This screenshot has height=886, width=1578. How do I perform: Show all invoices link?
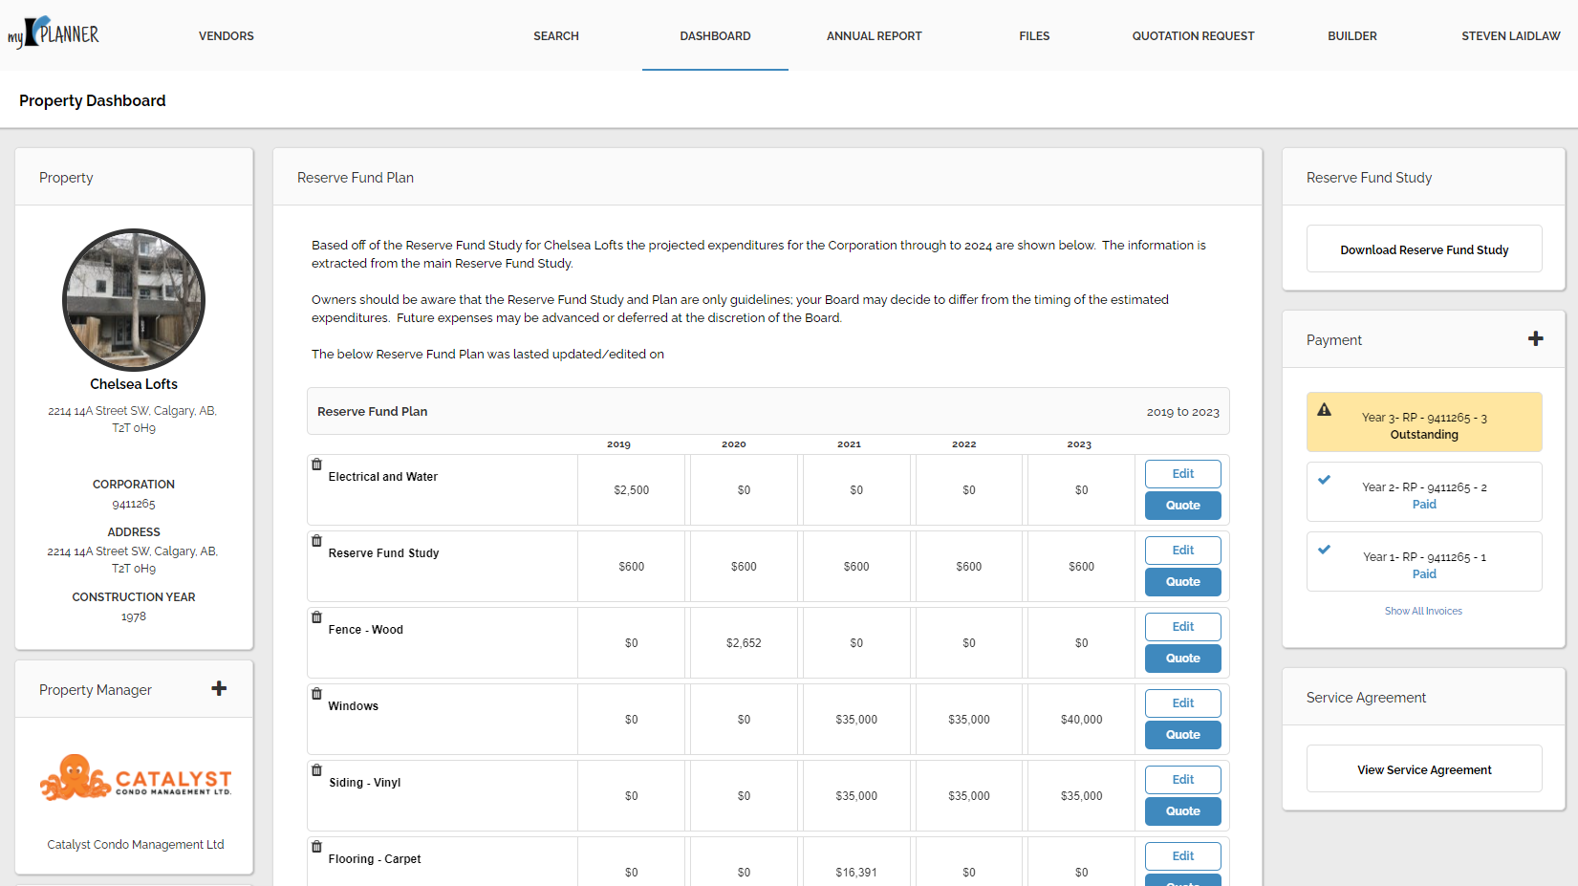[x=1423, y=611]
